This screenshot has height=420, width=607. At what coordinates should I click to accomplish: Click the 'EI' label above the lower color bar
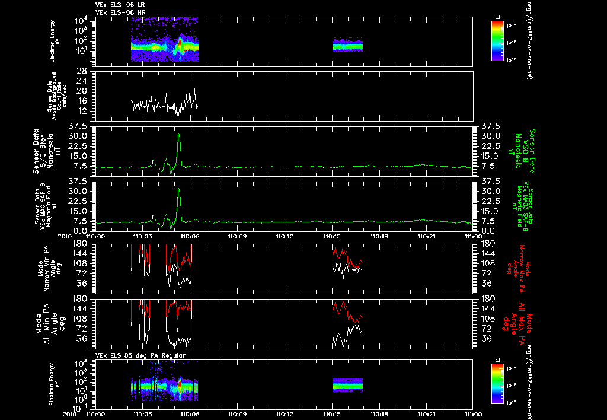coord(497,360)
